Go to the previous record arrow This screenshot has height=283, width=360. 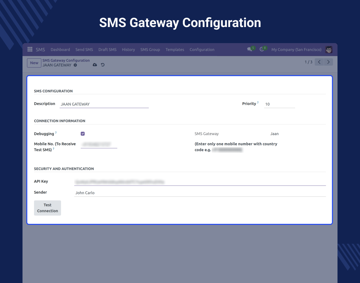coord(319,62)
